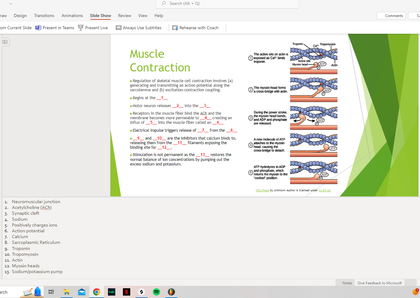Image resolution: width=420 pixels, height=298 pixels.
Task: Select the Slide Show tab
Action: pyautogui.click(x=101, y=16)
